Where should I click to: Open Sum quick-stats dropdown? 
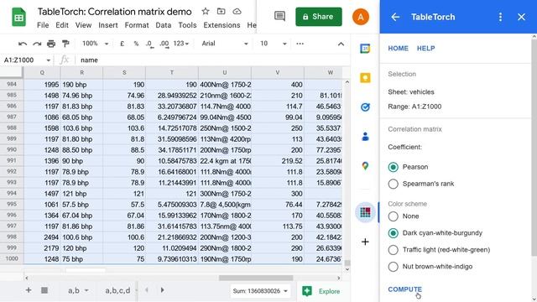click(x=260, y=291)
